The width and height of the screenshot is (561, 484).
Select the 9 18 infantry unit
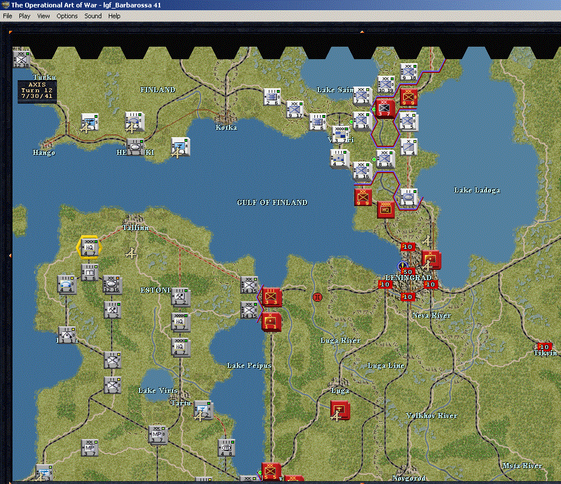pos(408,72)
